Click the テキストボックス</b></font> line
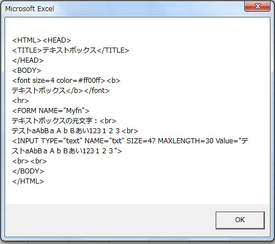Screen dimensions: 275x244 point(60,91)
